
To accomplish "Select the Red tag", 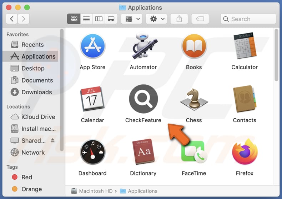I will point(31,177).
